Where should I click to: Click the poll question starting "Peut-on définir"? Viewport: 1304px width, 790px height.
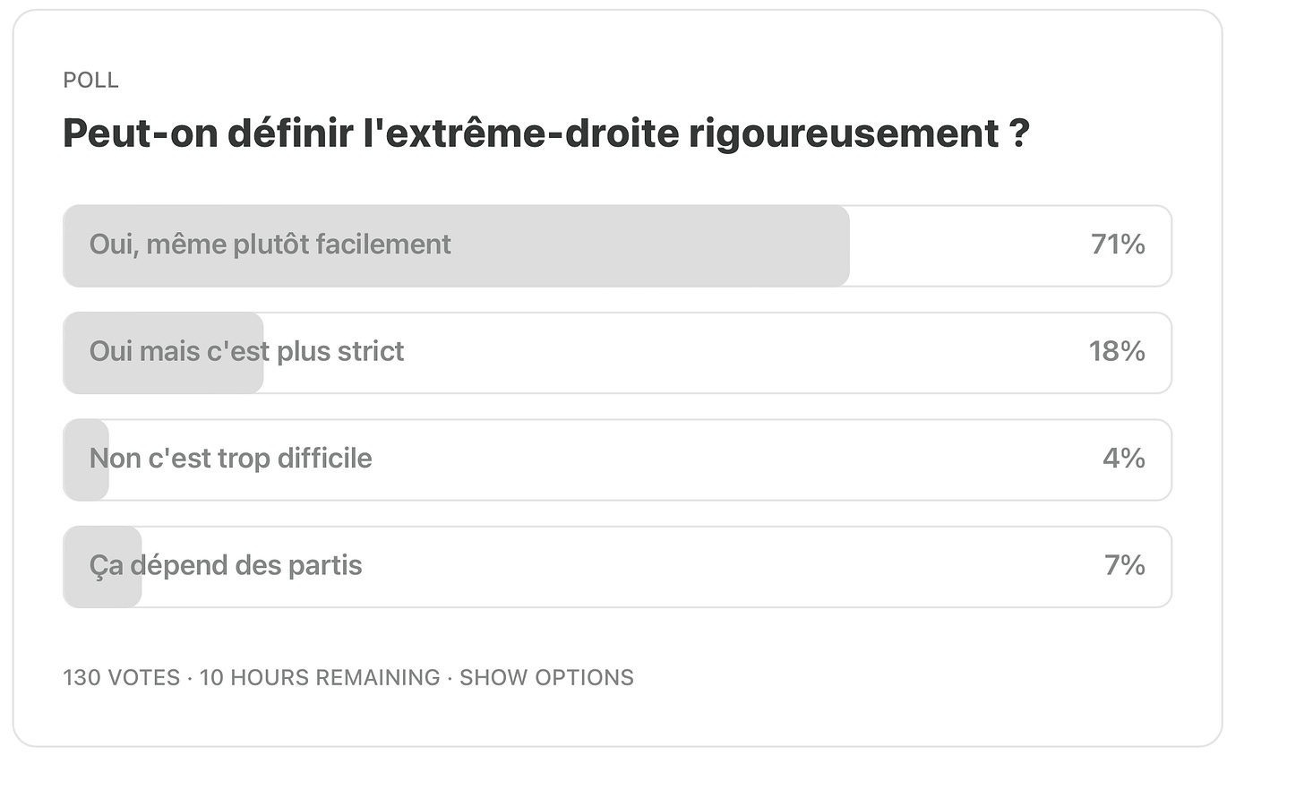click(546, 133)
